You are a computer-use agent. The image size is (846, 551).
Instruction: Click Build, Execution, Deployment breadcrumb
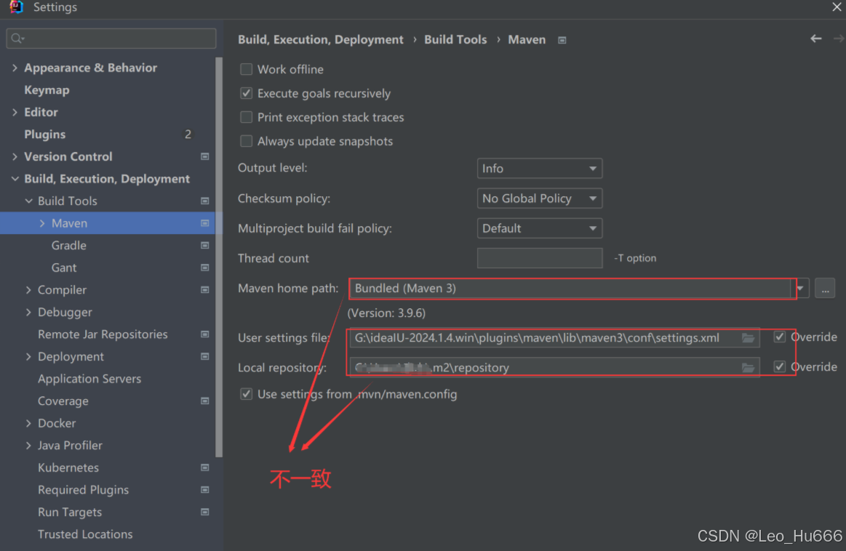(x=321, y=39)
